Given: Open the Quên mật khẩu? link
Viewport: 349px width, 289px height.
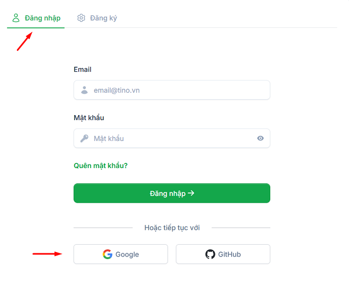Looking at the screenshot, I should point(101,165).
